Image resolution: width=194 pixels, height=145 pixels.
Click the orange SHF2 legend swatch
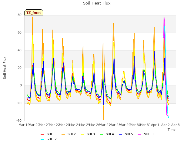[x=63, y=135]
